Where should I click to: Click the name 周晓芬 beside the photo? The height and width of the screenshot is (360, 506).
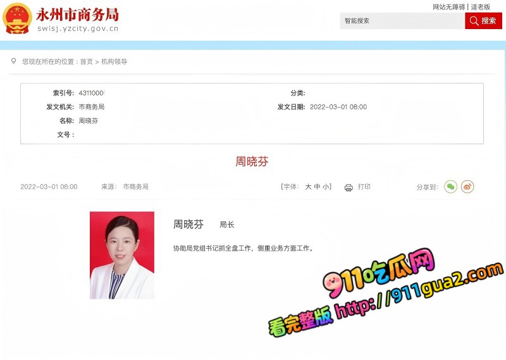(188, 224)
